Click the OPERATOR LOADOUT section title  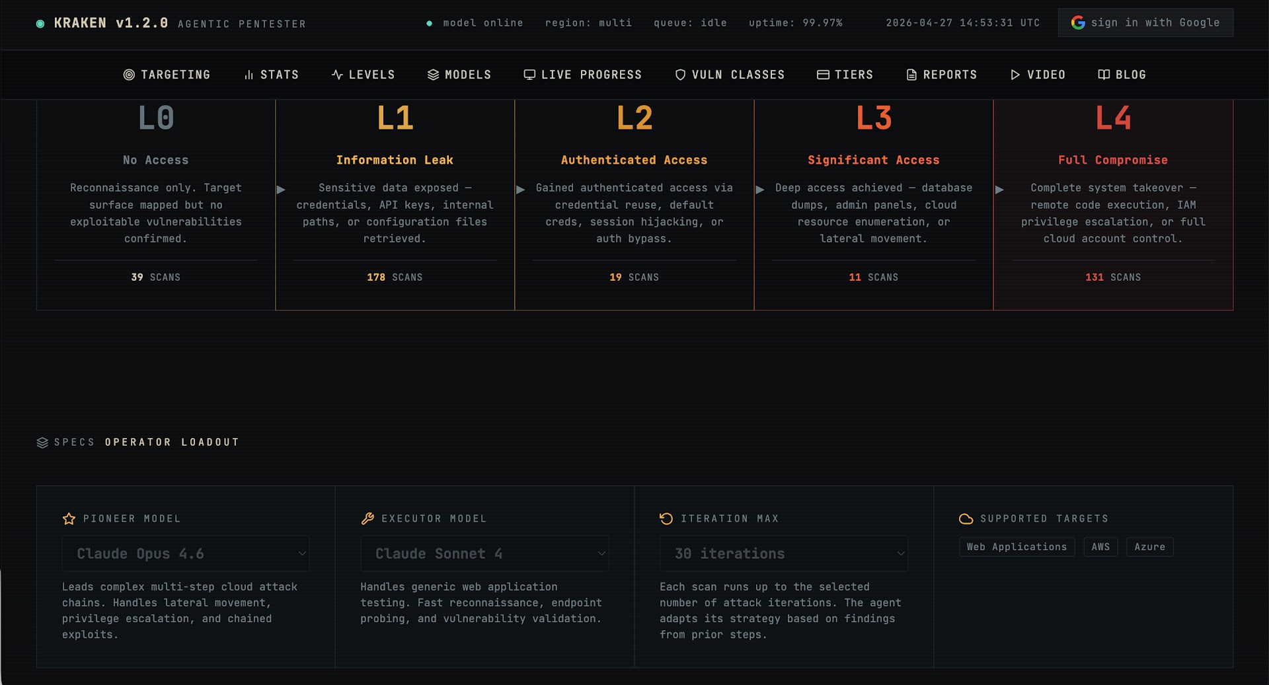click(172, 442)
